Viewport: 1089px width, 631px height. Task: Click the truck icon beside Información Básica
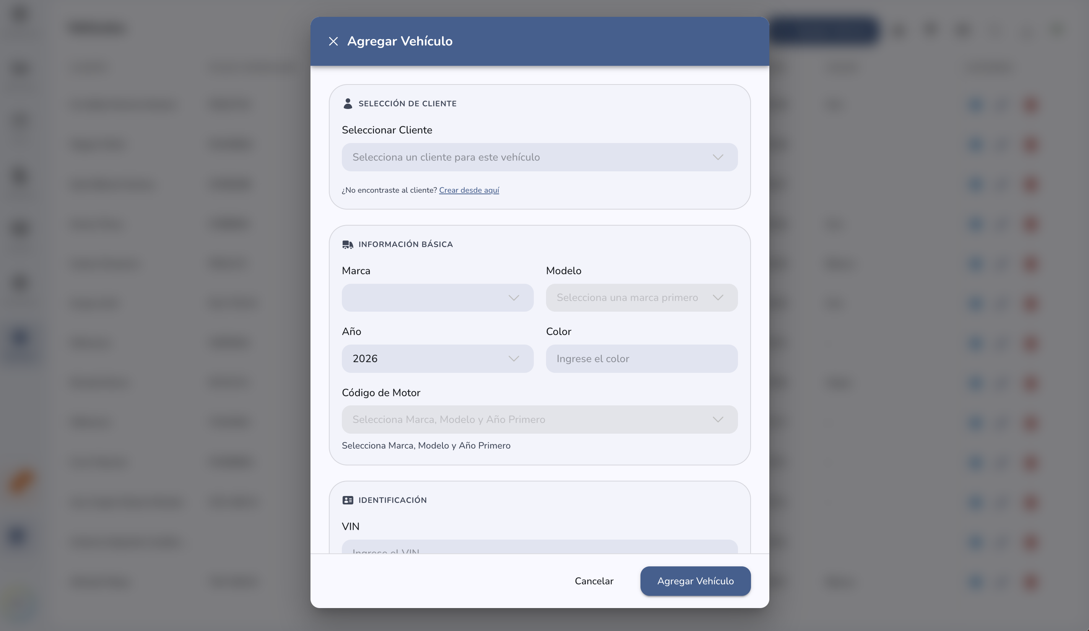click(348, 245)
